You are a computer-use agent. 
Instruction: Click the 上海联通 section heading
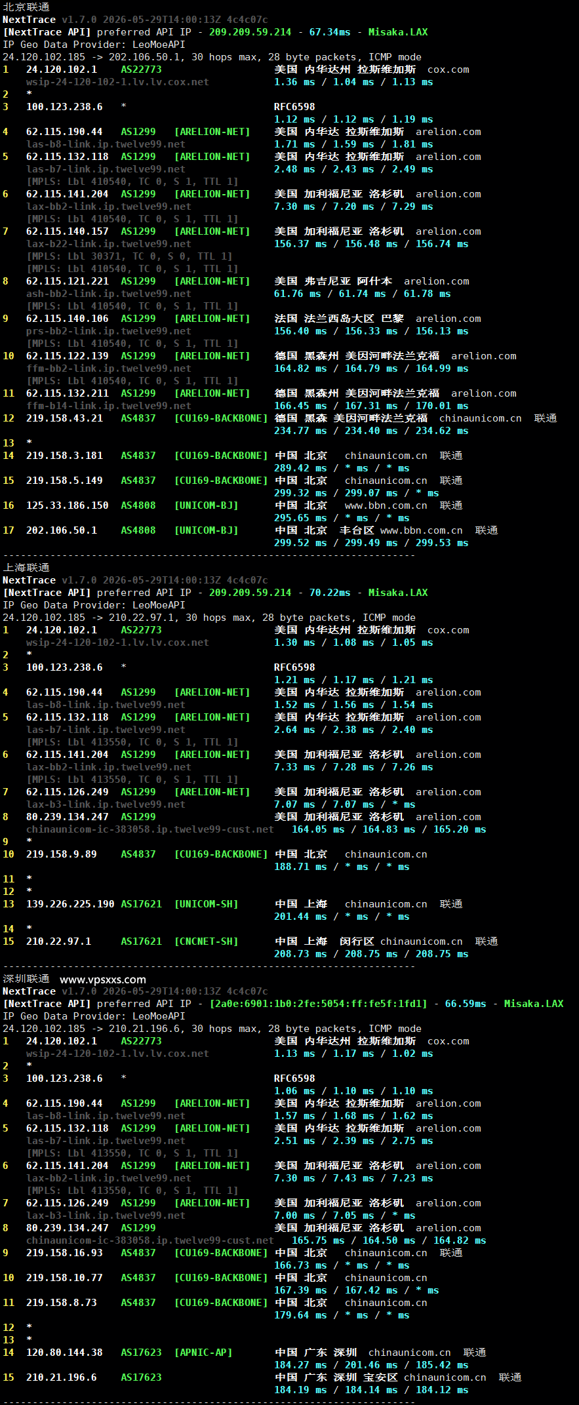(26, 568)
